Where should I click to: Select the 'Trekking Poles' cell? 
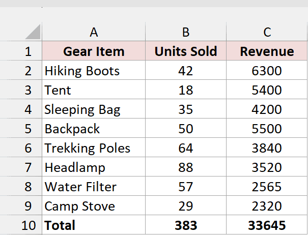click(x=94, y=148)
